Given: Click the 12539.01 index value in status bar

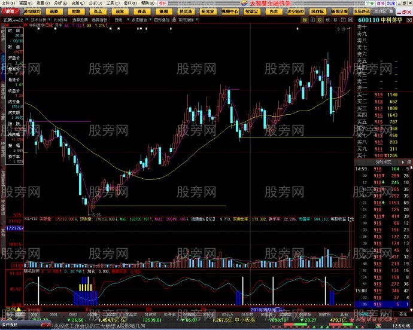Looking at the screenshot, I should point(152,320).
